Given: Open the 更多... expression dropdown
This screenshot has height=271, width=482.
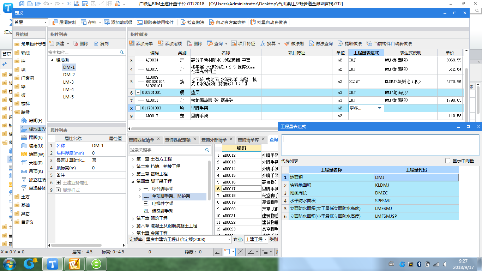Looking at the screenshot, I should pos(380,108).
